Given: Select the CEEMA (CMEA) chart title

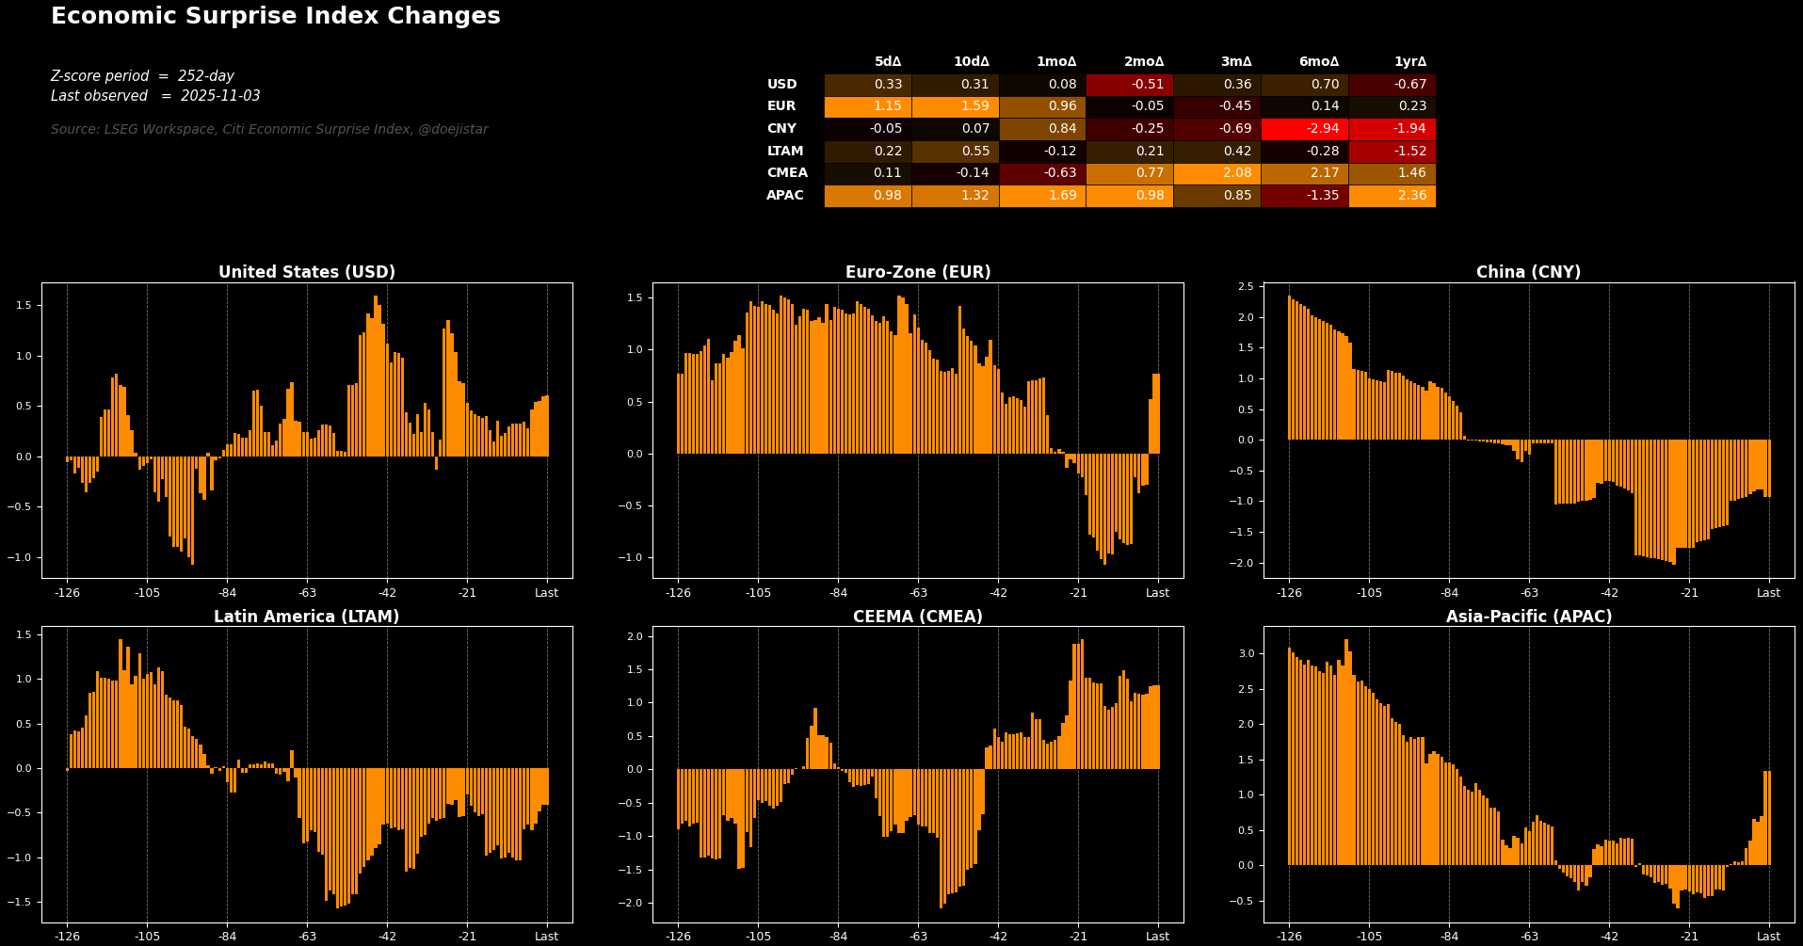Looking at the screenshot, I should pyautogui.click(x=917, y=617).
